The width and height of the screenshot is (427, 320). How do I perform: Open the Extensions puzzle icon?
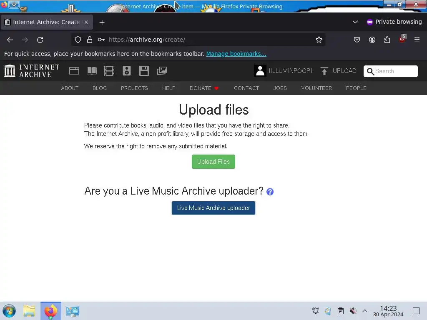[387, 40]
